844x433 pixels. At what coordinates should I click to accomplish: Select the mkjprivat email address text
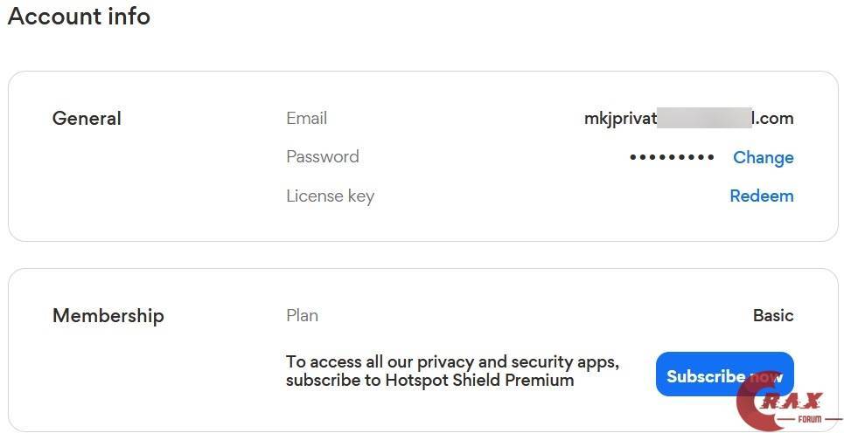619,119
